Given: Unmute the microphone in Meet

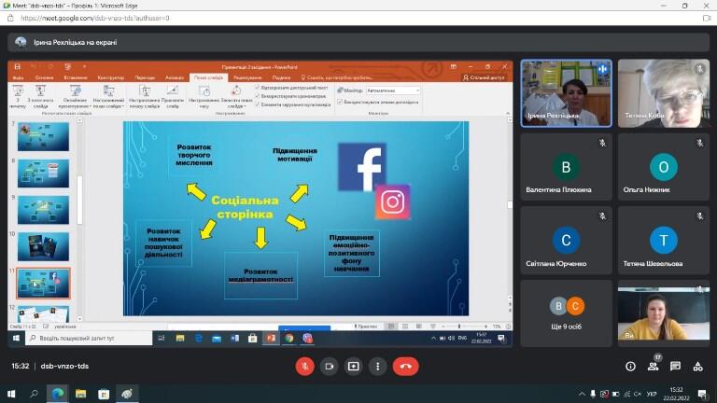Looking at the screenshot, I should pyautogui.click(x=304, y=367).
